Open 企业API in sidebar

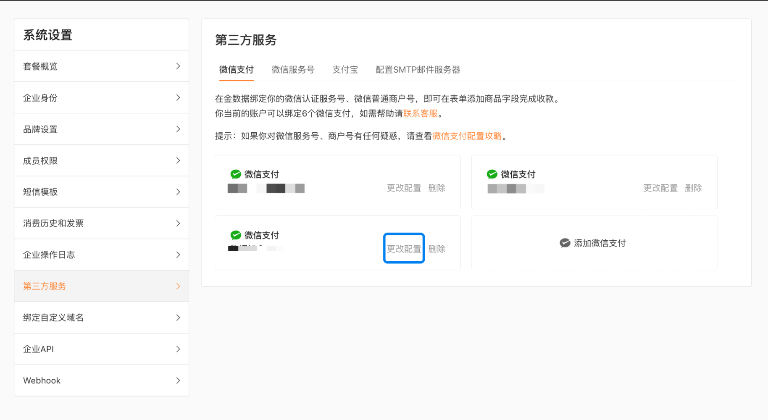[101, 349]
